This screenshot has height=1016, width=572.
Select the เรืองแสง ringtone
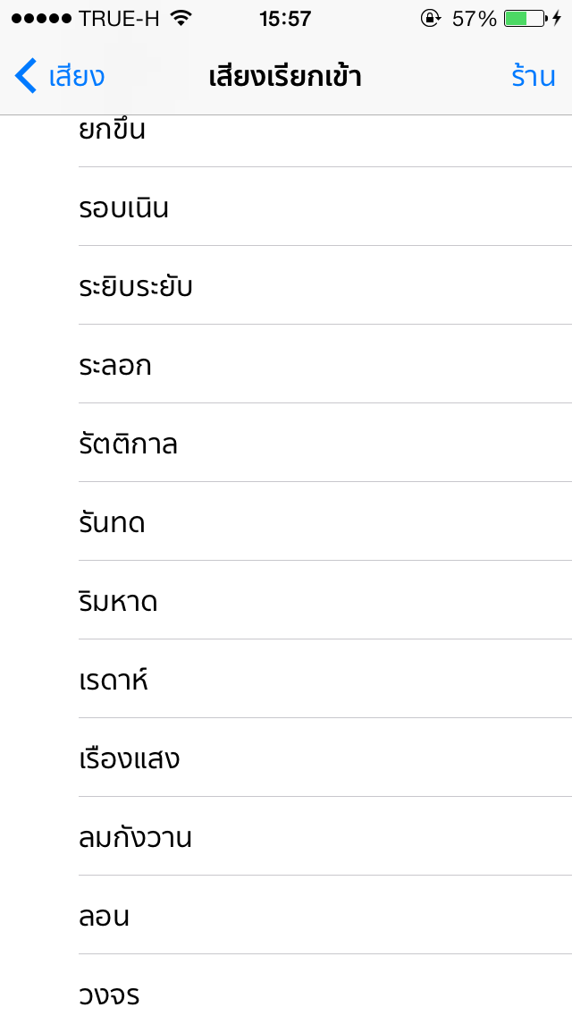point(325,758)
